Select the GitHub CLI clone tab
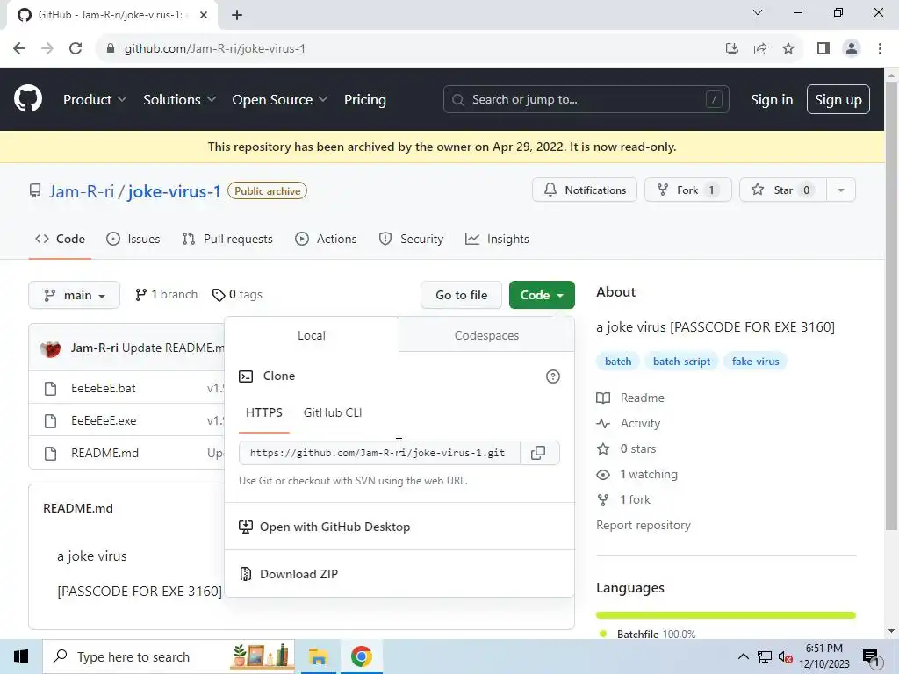This screenshot has width=899, height=674. (x=333, y=412)
